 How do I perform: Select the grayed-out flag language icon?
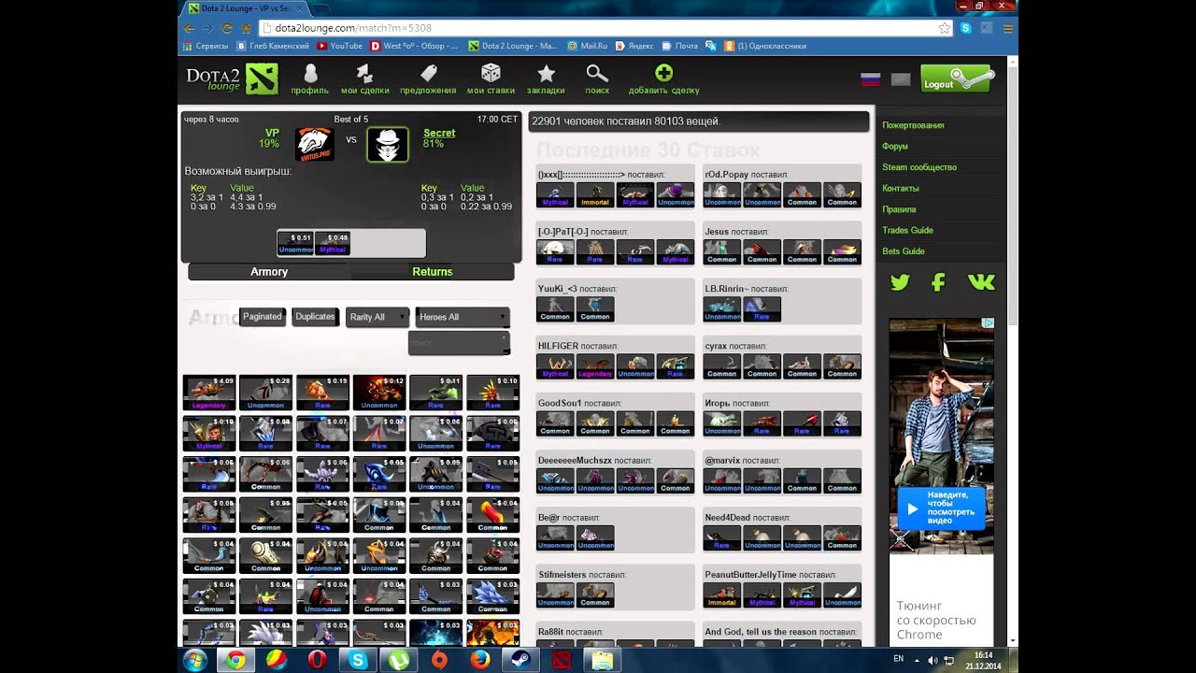[x=901, y=79]
